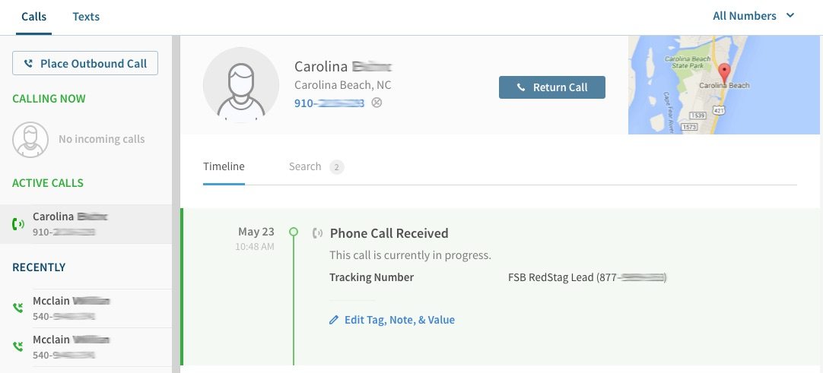Click the inbound call icon of second Mcclain entry
Screen dimensions: 823x373
tap(17, 346)
